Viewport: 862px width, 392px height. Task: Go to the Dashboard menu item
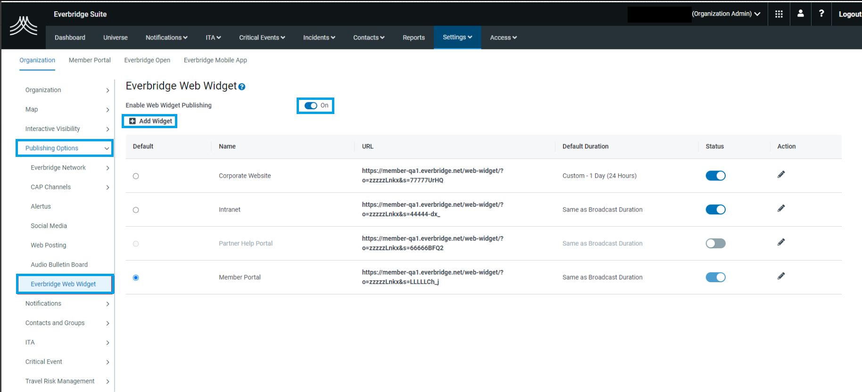(x=70, y=38)
